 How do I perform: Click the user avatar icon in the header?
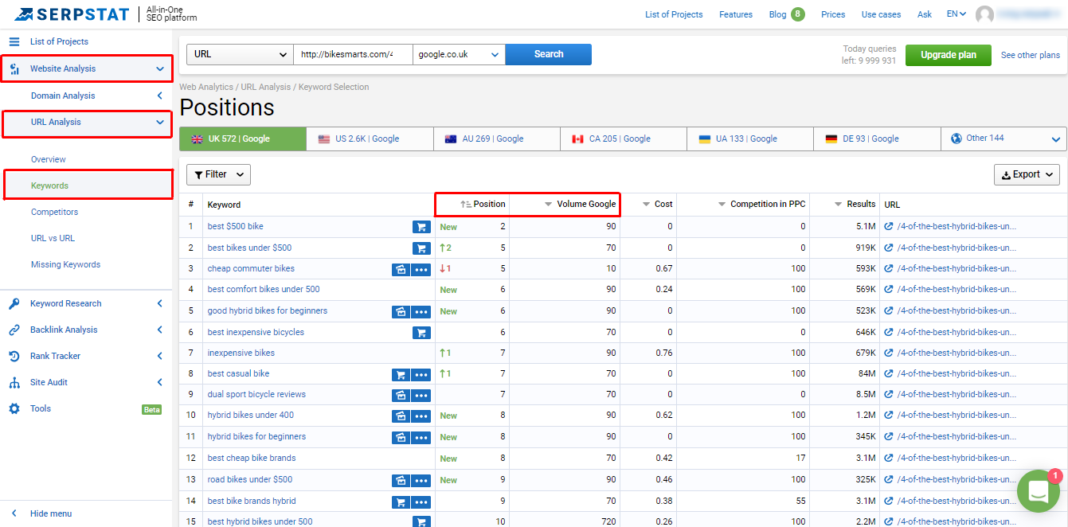984,14
